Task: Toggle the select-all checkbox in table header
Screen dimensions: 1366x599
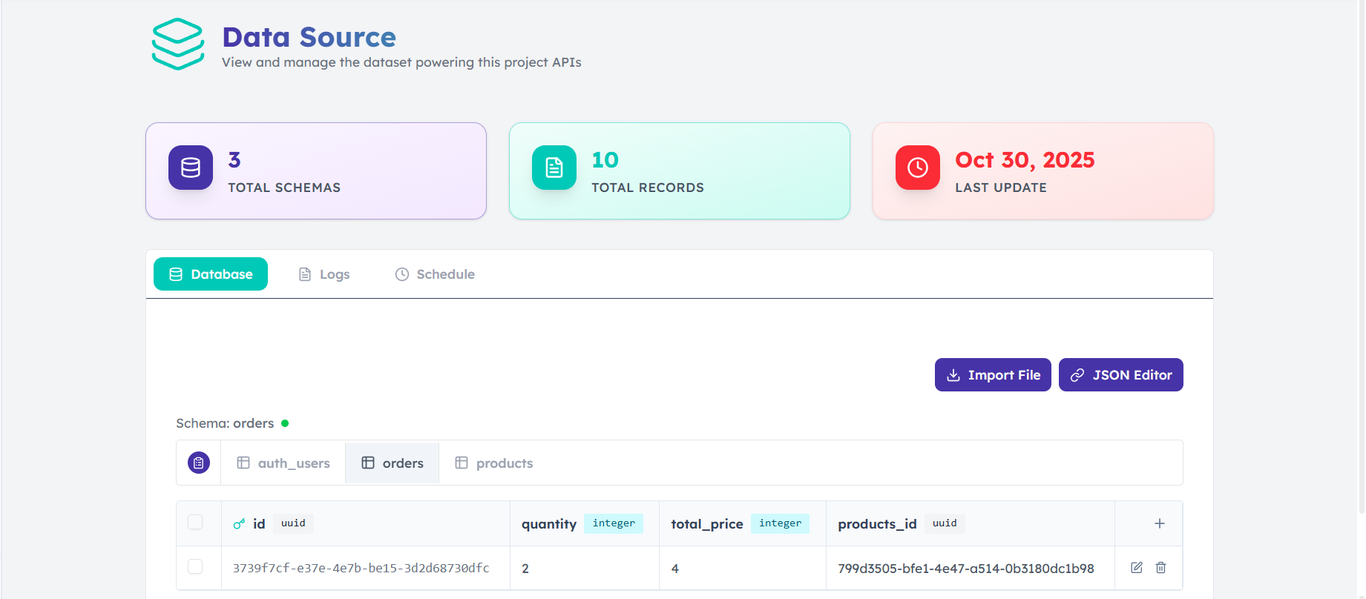Action: pos(195,522)
